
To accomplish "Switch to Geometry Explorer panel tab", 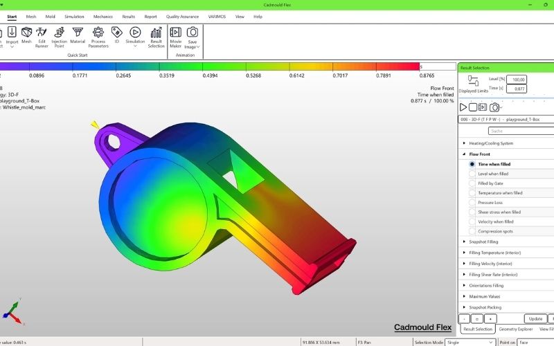I will [515, 329].
